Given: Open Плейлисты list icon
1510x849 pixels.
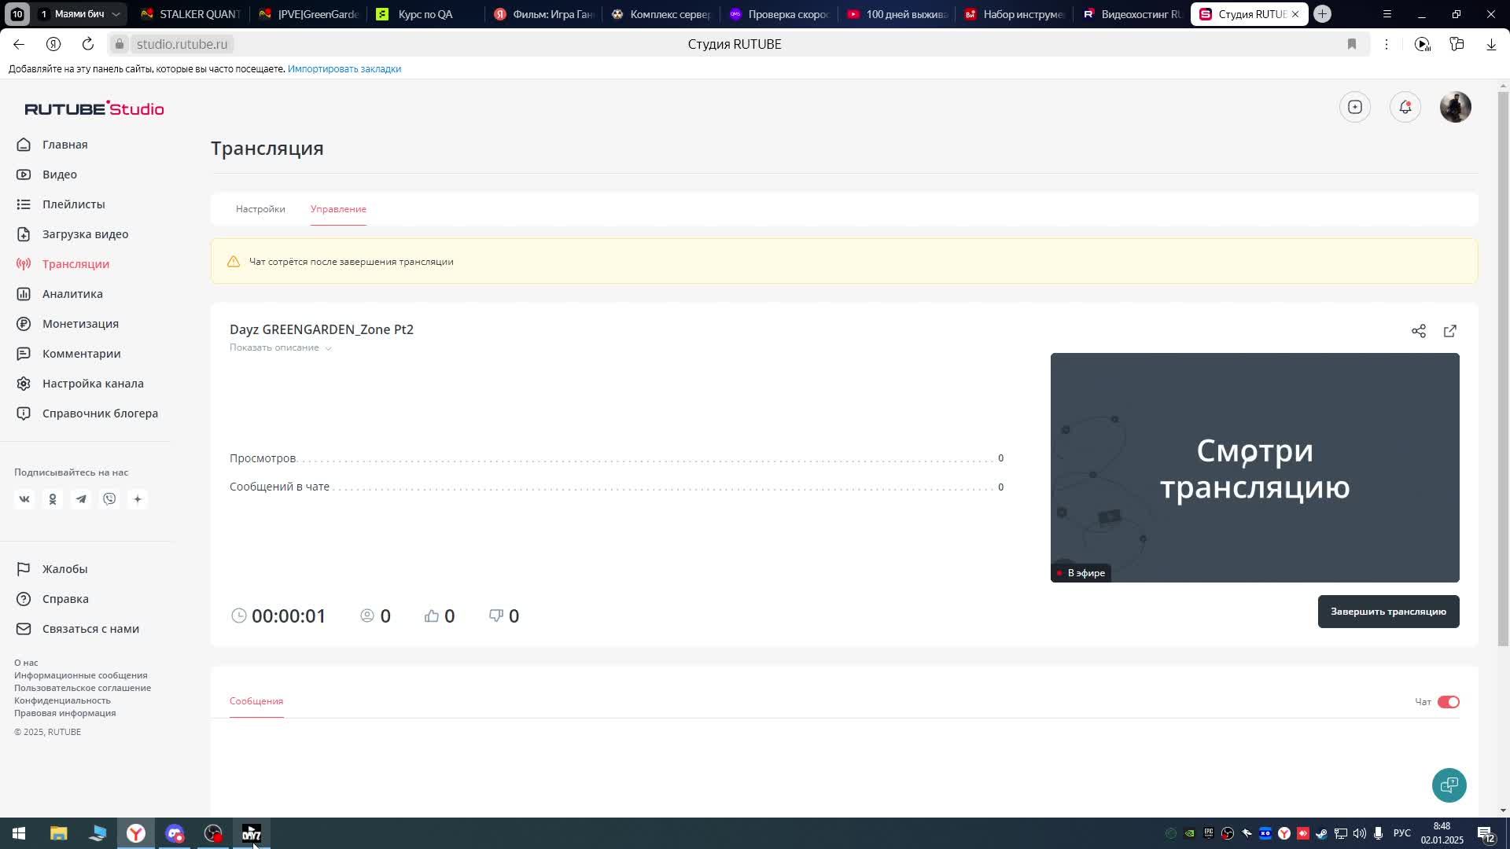Looking at the screenshot, I should coord(24,204).
